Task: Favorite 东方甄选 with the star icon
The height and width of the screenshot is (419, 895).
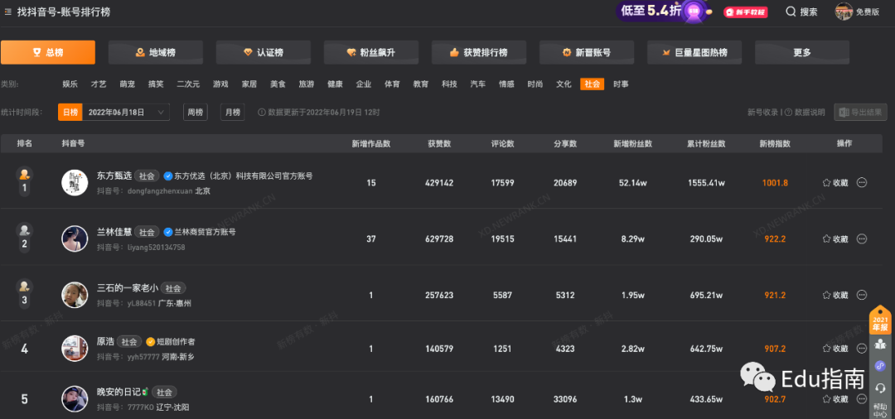Action: point(826,183)
